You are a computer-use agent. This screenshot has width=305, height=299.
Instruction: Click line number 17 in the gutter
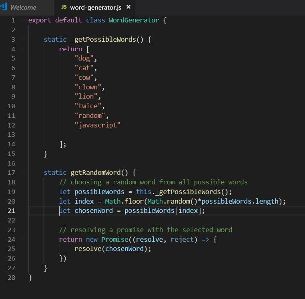click(x=11, y=173)
